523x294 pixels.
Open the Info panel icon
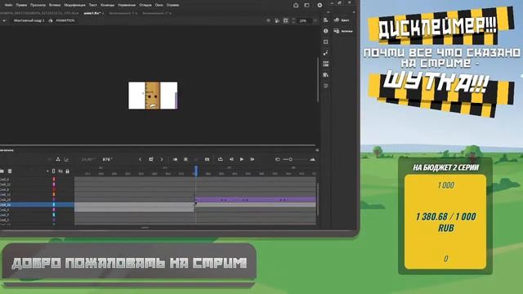pos(326,31)
